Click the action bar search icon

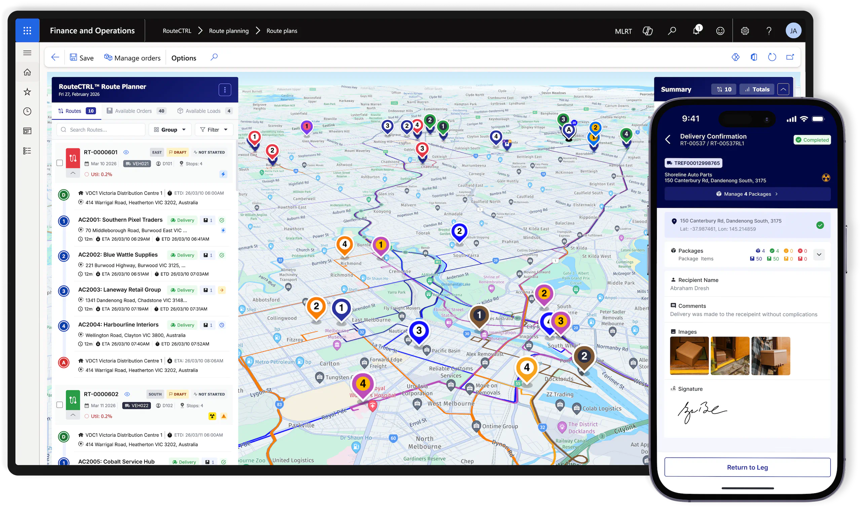pos(214,57)
